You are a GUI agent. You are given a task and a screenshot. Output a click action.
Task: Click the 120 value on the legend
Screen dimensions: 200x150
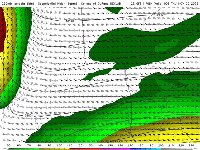point(80,145)
